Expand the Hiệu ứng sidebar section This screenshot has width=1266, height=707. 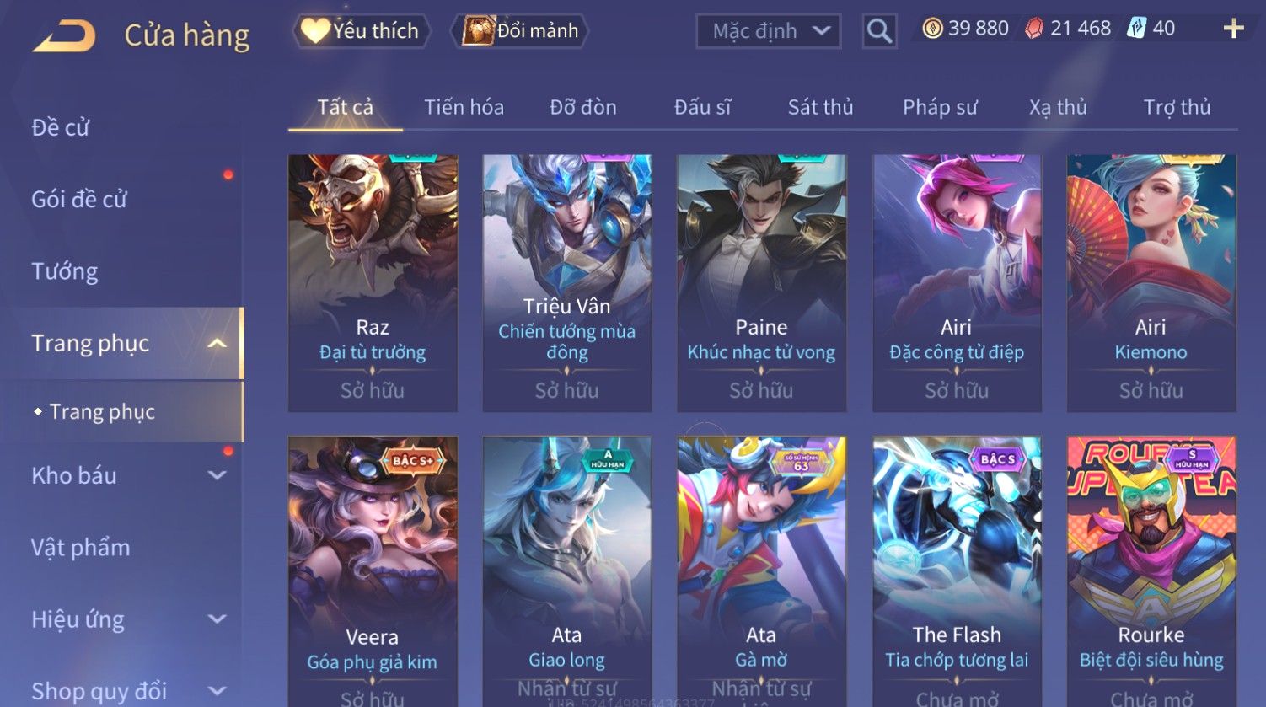coord(217,619)
